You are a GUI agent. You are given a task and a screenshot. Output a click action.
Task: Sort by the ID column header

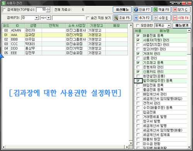pos(17,26)
